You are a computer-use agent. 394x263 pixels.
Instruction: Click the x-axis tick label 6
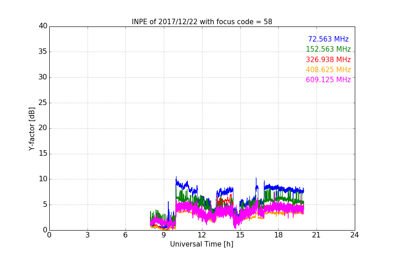pyautogui.click(x=125, y=235)
